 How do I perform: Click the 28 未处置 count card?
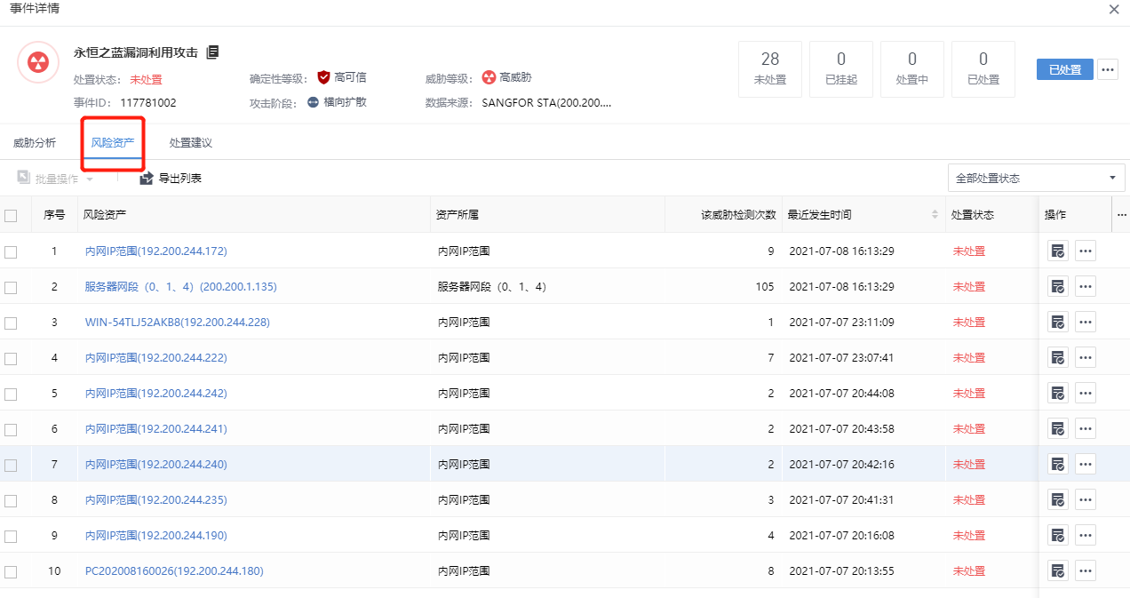770,68
